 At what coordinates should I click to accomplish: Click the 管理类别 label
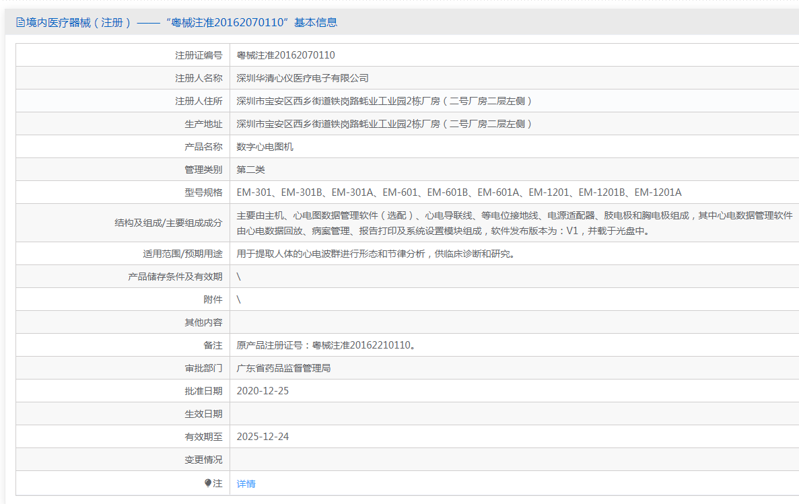tap(203, 170)
